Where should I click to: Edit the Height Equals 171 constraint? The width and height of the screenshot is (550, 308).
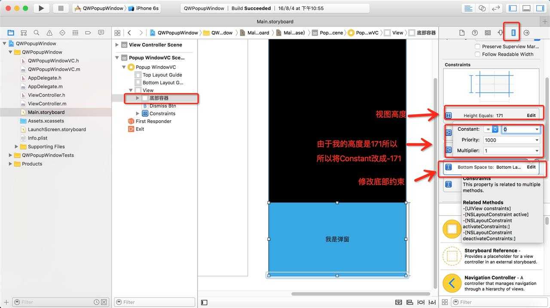point(531,115)
